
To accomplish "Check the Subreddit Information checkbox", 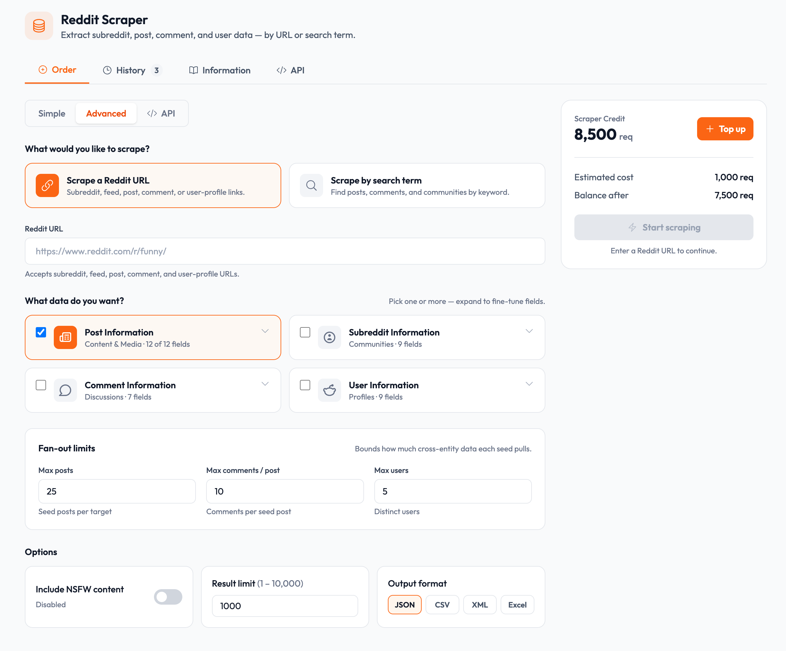I will (x=305, y=332).
